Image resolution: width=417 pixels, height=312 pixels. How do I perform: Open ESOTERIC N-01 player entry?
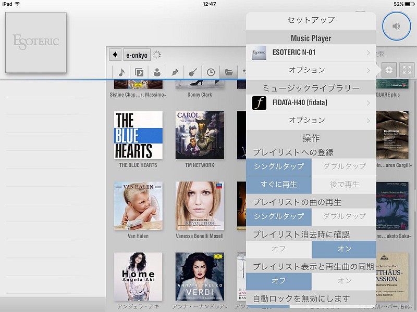click(x=311, y=53)
